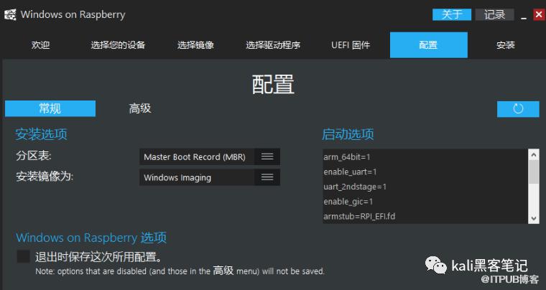Viewport: 546px width, 290px height.
Task: Open the 高级 settings section
Action: [x=140, y=108]
